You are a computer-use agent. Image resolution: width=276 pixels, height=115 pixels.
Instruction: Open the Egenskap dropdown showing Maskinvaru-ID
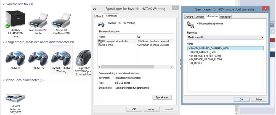(225, 37)
